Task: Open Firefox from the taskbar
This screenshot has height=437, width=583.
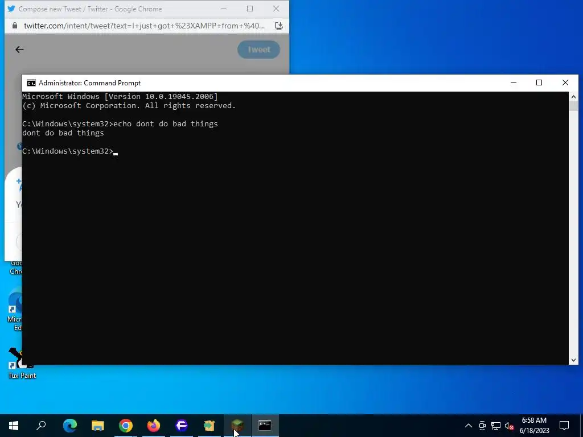Action: pyautogui.click(x=154, y=426)
